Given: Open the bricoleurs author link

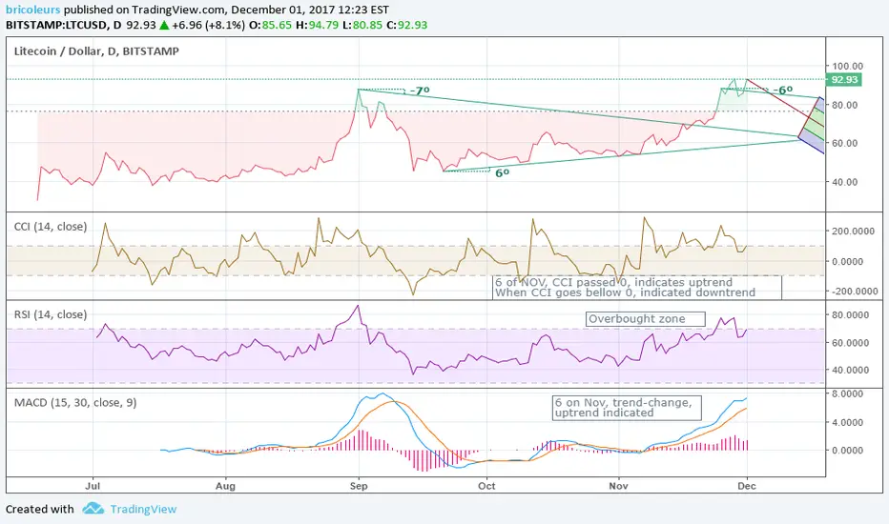Looking at the screenshot, I should pyautogui.click(x=32, y=10).
